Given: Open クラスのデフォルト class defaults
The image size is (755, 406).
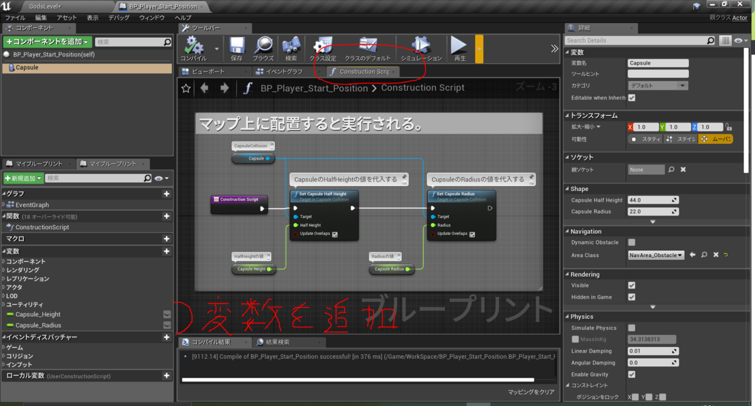Looking at the screenshot, I should pos(367,46).
